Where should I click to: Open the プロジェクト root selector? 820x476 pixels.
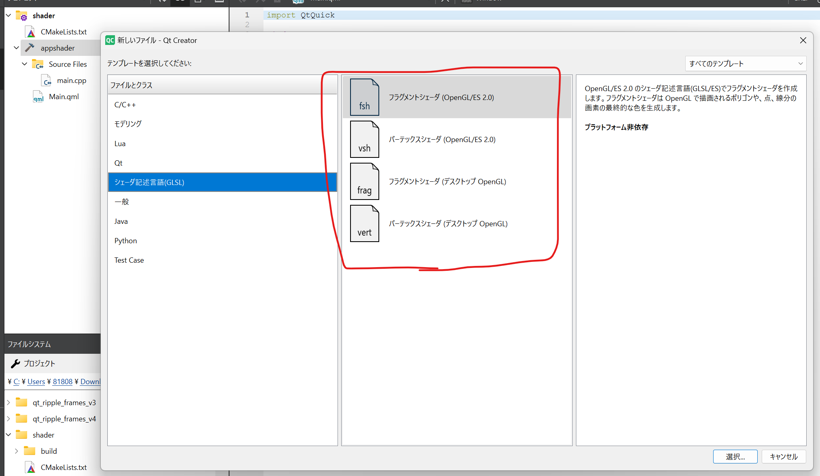click(53, 363)
